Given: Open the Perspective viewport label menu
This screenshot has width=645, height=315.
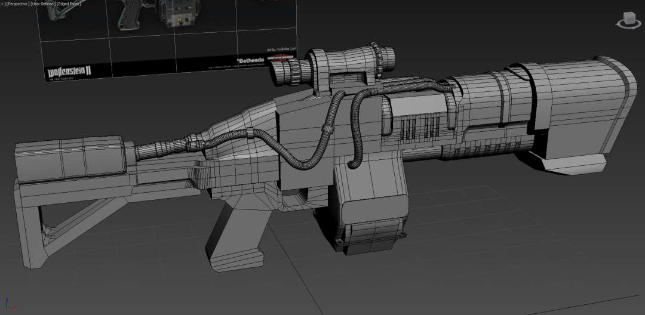Looking at the screenshot, I should pos(18,4).
